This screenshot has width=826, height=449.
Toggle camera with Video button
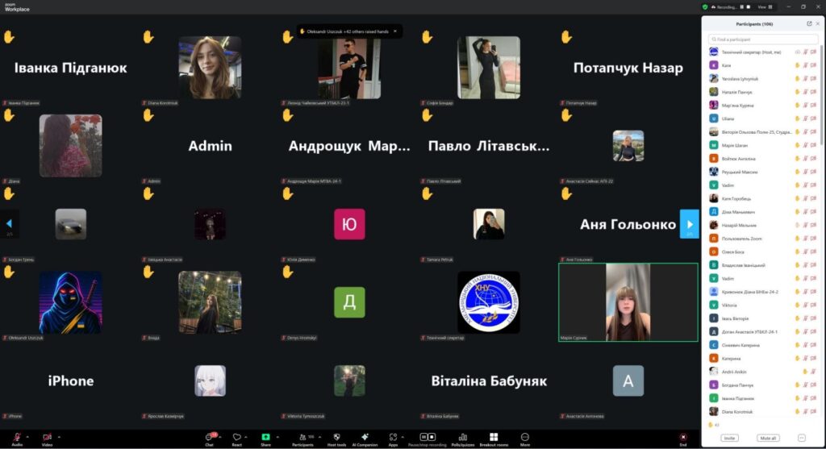click(47, 438)
